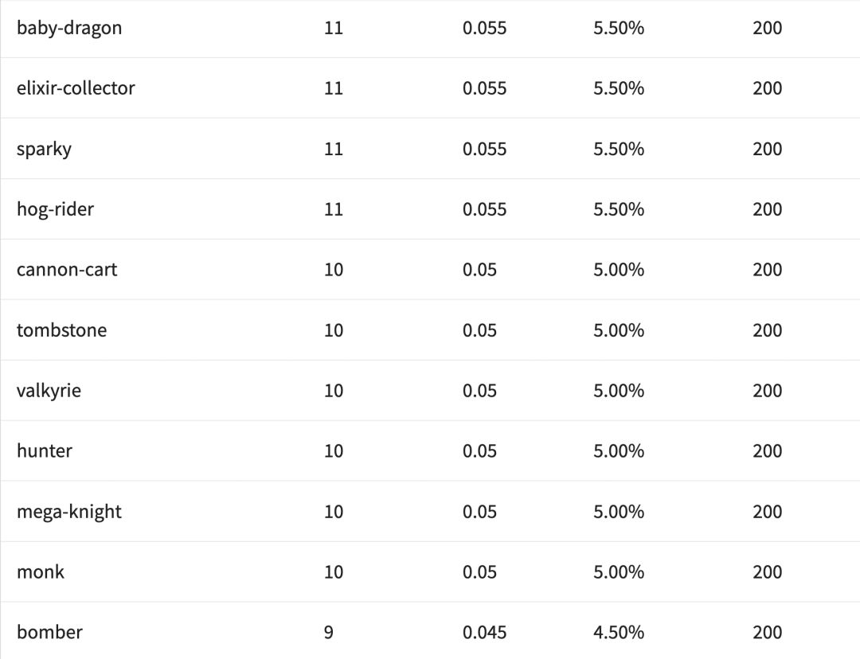Click the 5.00% cell for valkyrie
Screen dimensions: 860x659
619,391
